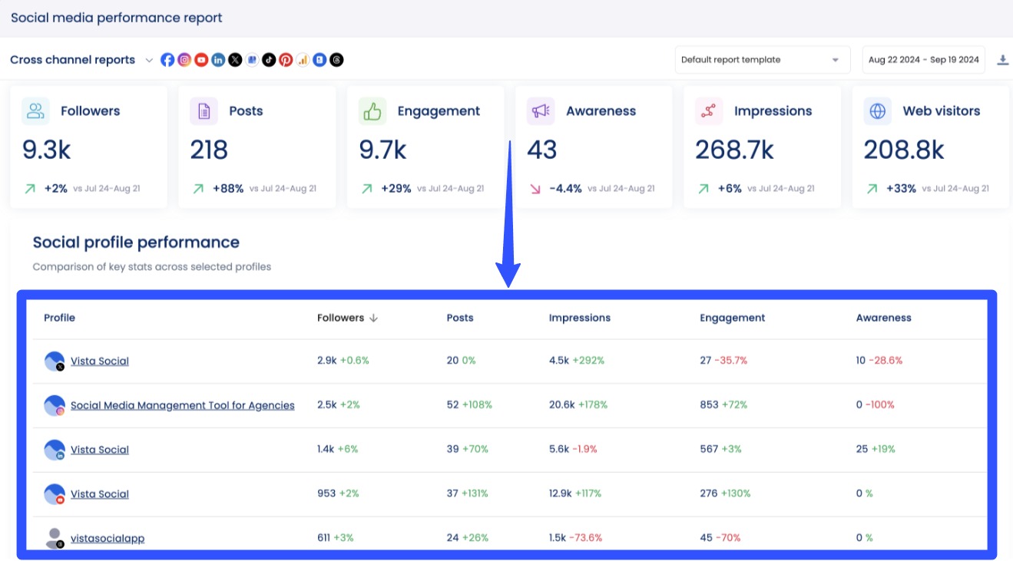
Task: Download the report using the download icon
Action: [1002, 60]
